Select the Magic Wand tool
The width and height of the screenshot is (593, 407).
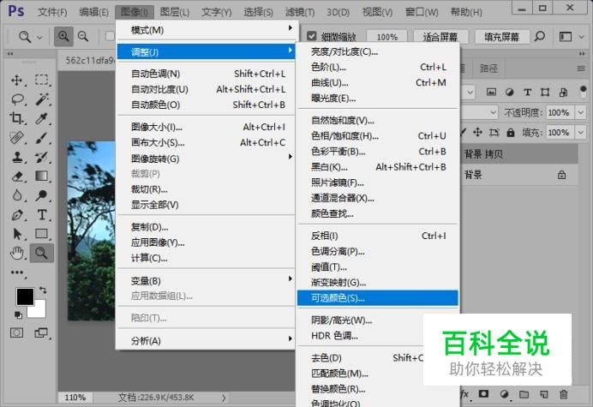tap(42, 99)
